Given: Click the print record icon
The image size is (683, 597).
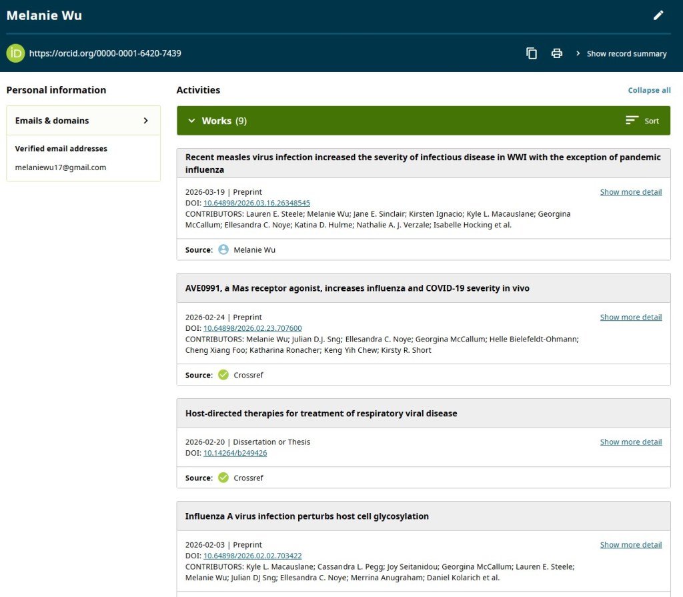Looking at the screenshot, I should 557,53.
